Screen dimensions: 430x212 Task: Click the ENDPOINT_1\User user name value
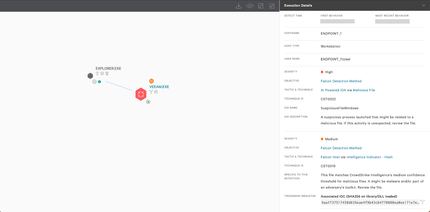(x=336, y=59)
